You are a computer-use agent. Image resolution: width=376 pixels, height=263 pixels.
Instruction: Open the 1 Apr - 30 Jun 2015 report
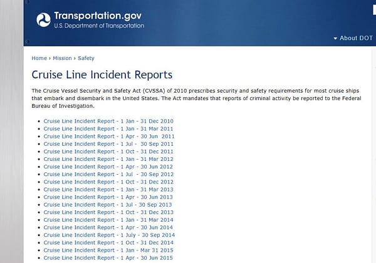[x=108, y=257]
